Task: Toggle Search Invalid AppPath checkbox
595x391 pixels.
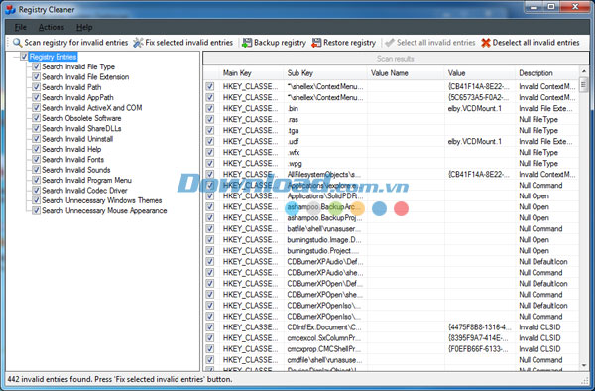Action: click(x=36, y=97)
